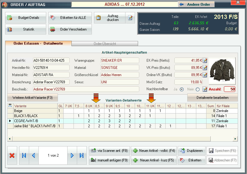Viewport: 247px width, 174px height.
Task: Click Duplizieren button
Action: pyautogui.click(x=191, y=151)
